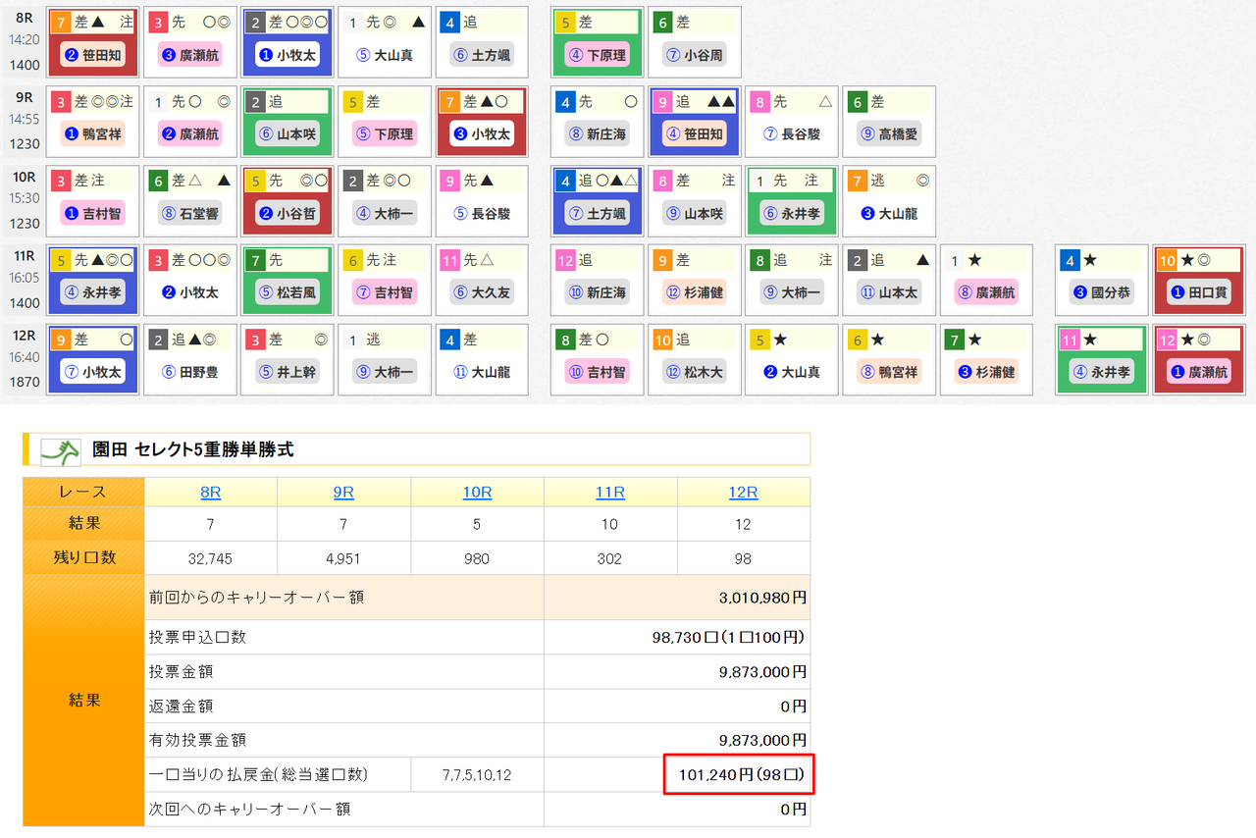Viewport: 1256px width, 838px height.
Task: Open the 9R link in the table header
Action: pos(343,492)
